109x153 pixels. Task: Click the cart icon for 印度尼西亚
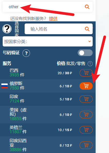(x=86, y=145)
